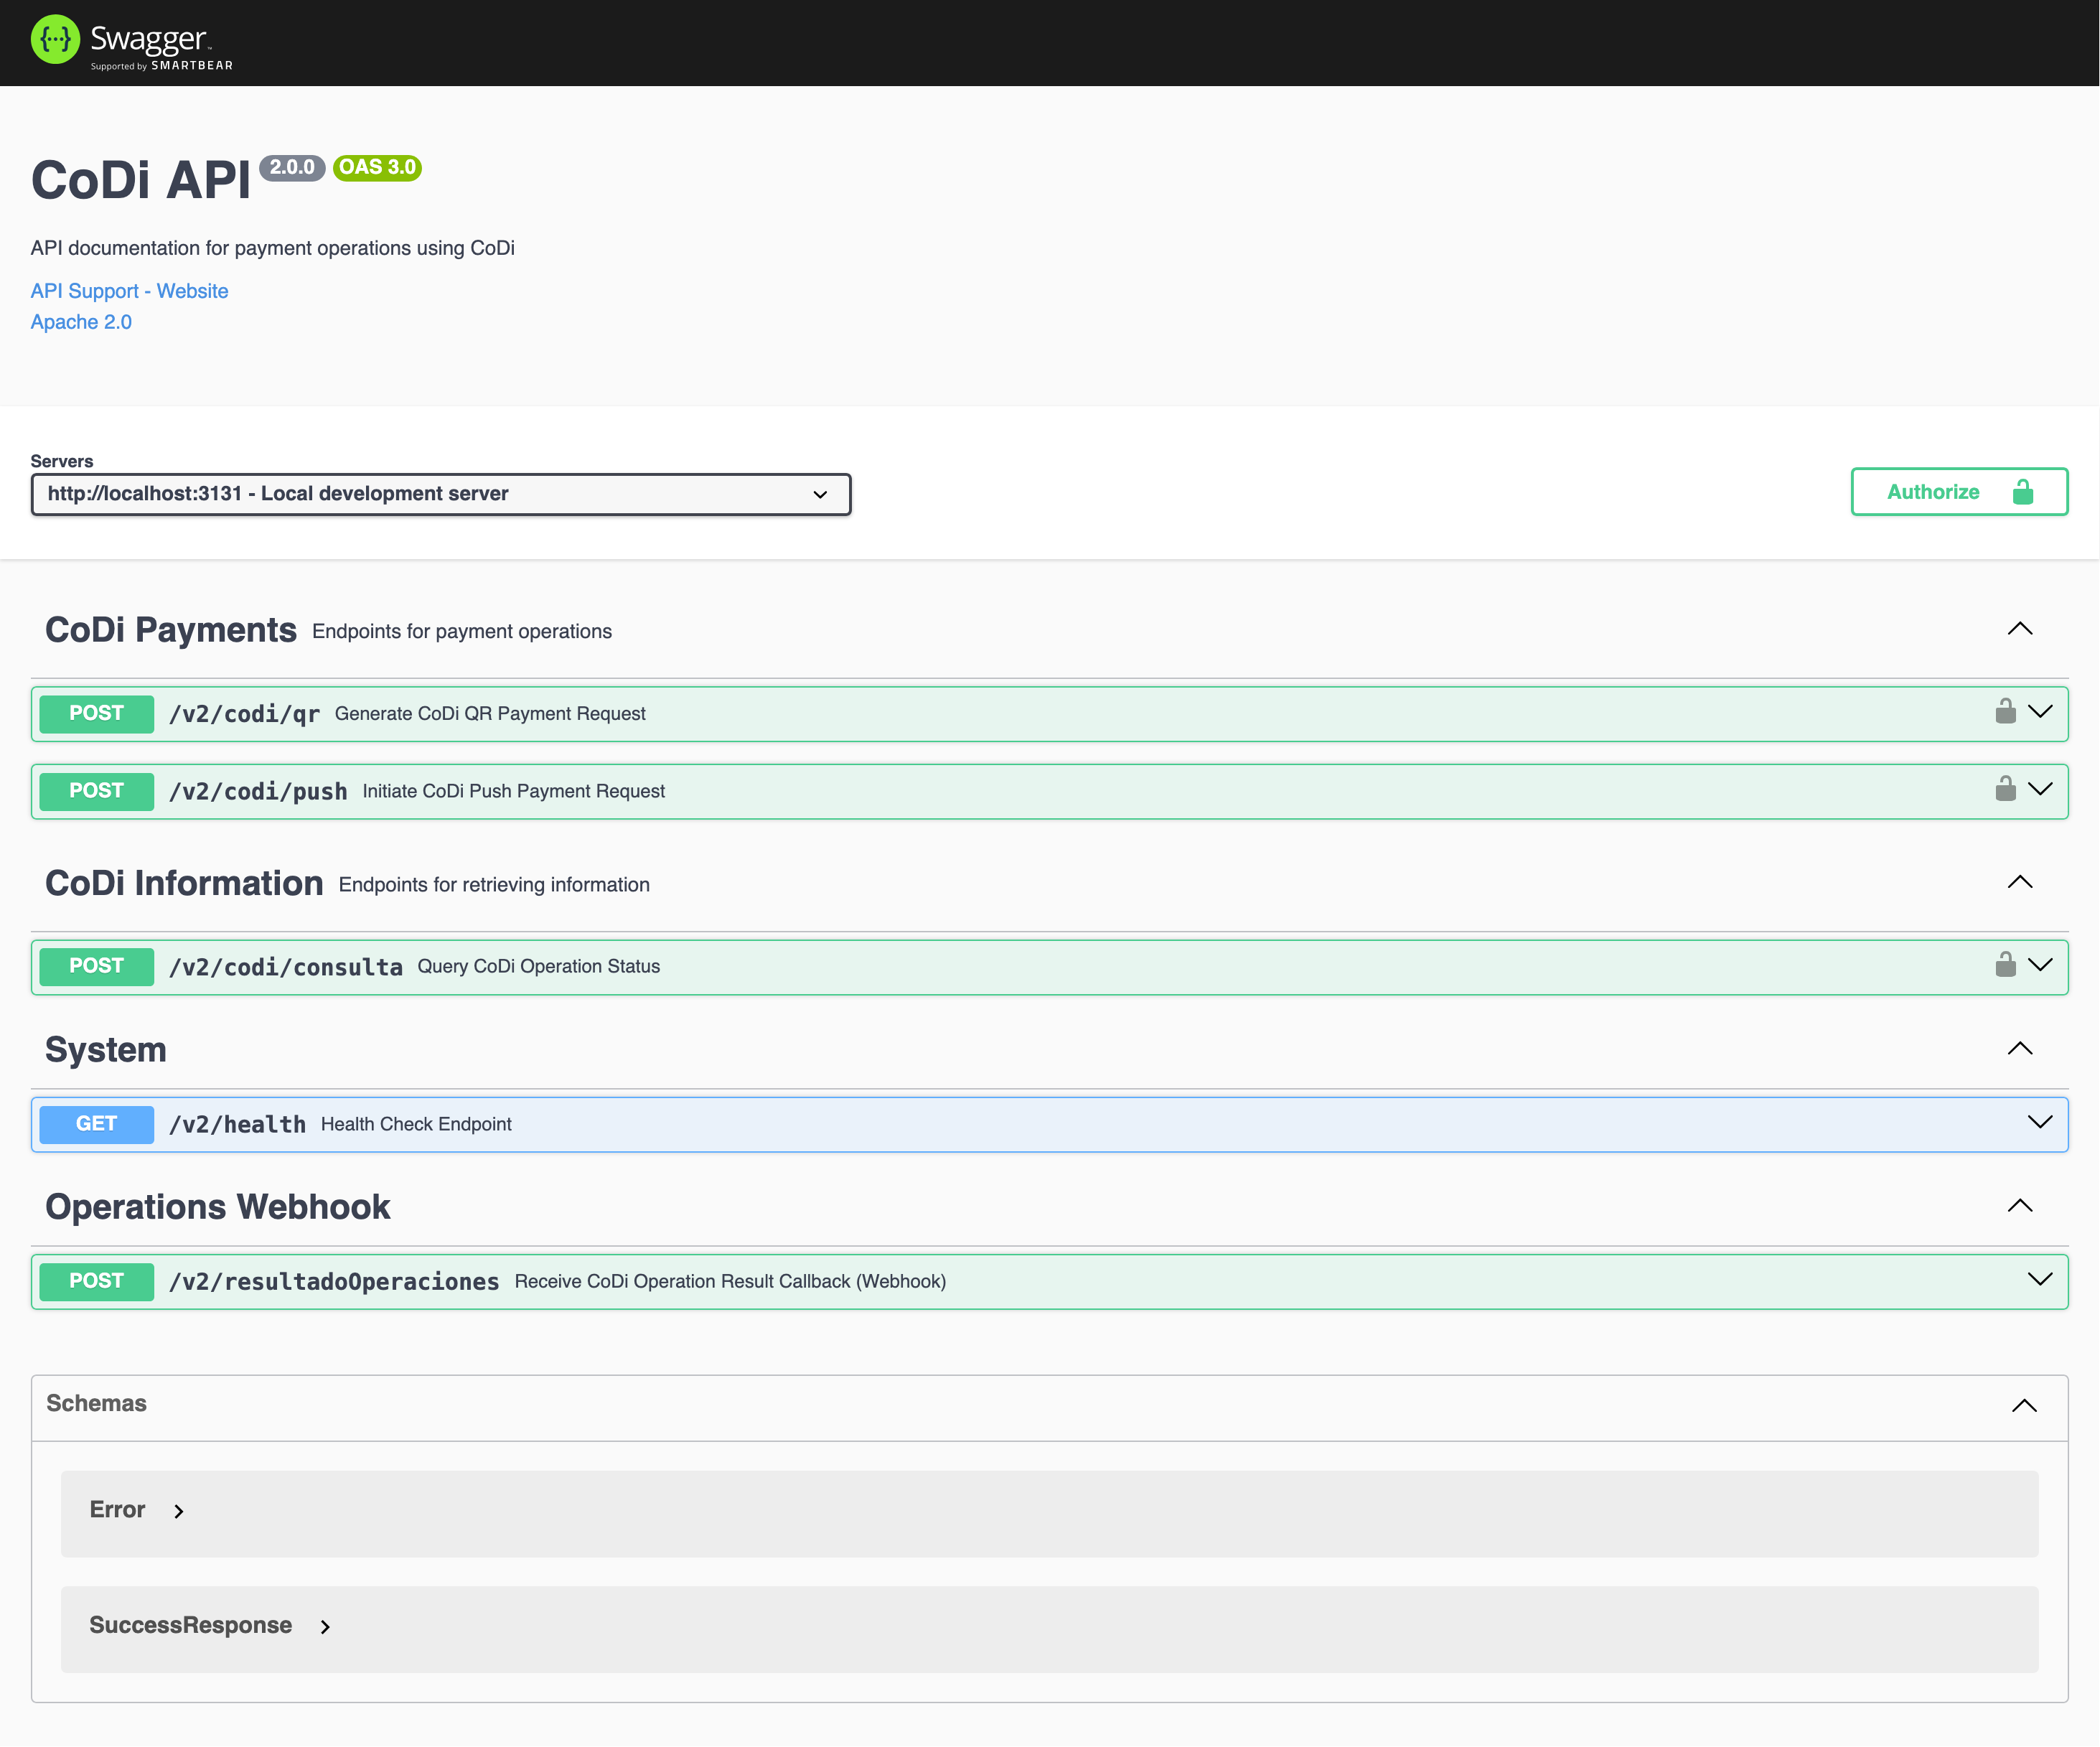Viewport: 2100px width, 1747px height.
Task: Select the POST badge on /v2/codi/qr
Action: pos(96,713)
